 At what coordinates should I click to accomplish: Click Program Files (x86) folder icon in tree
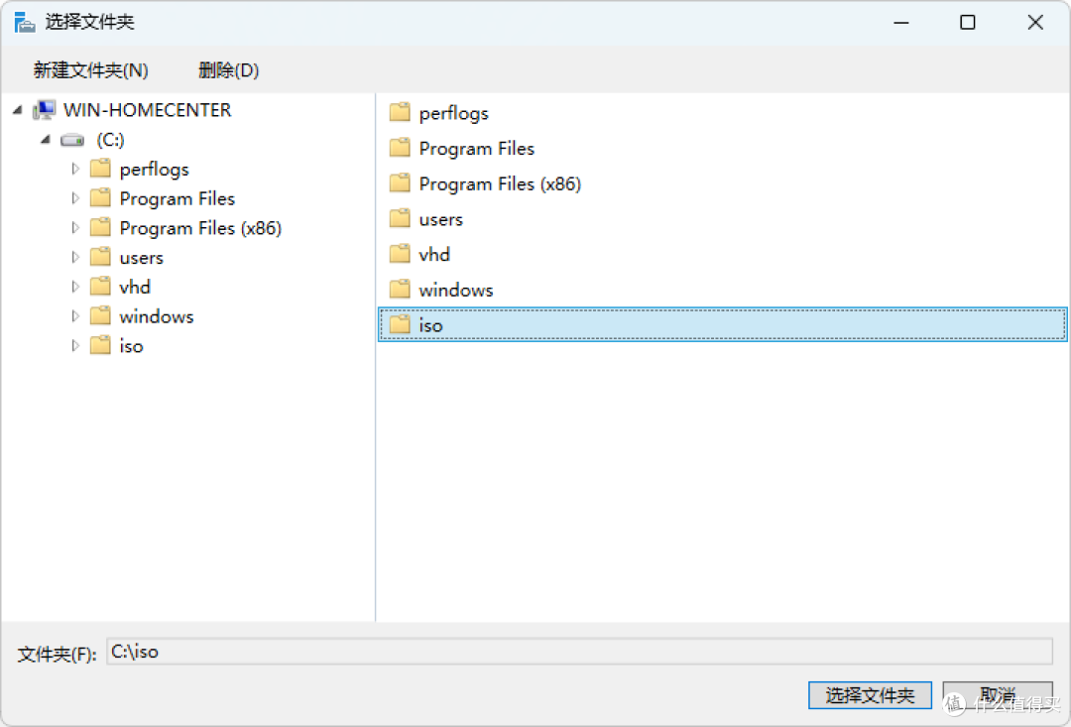click(x=100, y=227)
